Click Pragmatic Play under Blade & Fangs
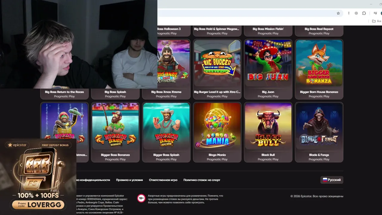382x215 pixels. coord(319,159)
